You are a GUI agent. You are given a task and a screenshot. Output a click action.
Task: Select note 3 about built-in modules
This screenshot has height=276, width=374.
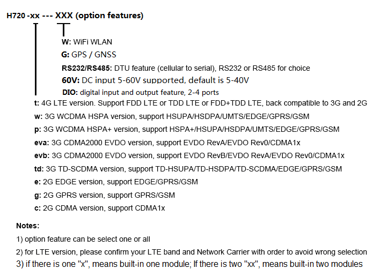click(x=189, y=264)
